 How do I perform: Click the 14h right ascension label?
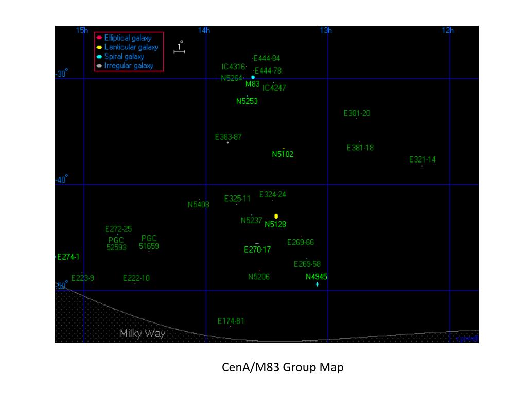(x=204, y=30)
